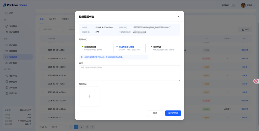
Task: Copy the withdrawal address with copy icon
Action: pos(169,27)
